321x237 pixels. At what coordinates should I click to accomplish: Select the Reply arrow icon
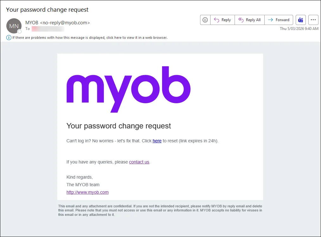[217, 20]
